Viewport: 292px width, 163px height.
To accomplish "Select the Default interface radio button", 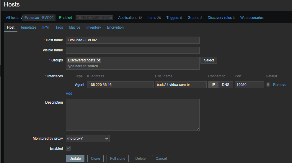I will coord(268,85).
